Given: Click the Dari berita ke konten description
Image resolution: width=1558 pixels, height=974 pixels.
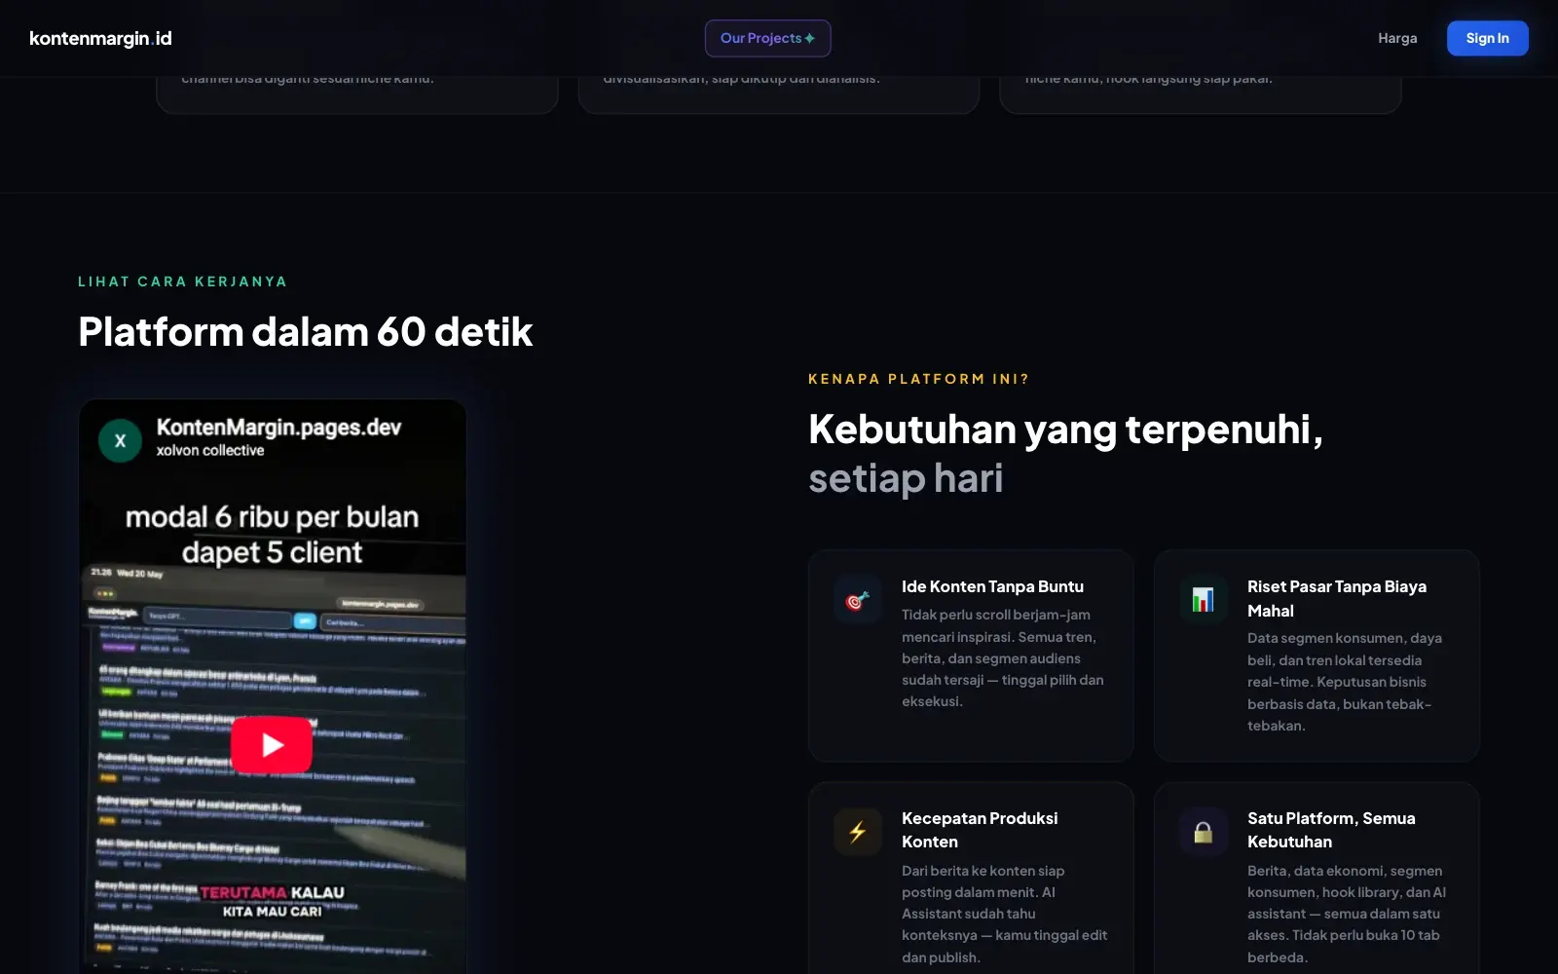Looking at the screenshot, I should (1004, 914).
